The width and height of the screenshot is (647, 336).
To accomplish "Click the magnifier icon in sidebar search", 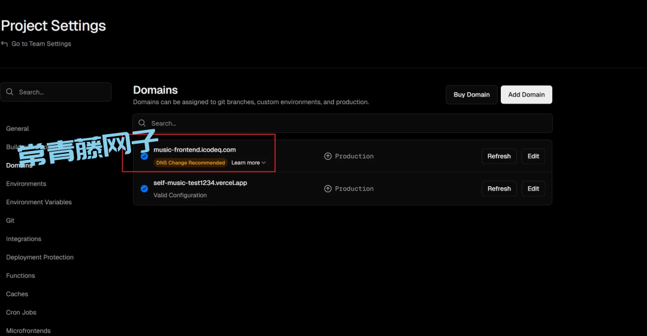I will [10, 92].
